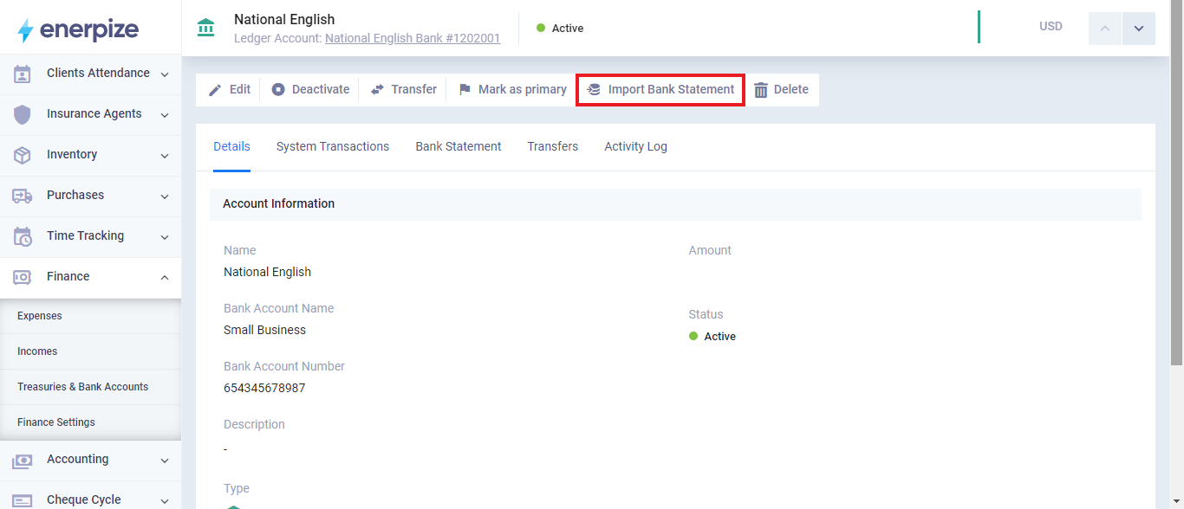Image resolution: width=1184 pixels, height=509 pixels.
Task: Click the Delete trash can icon
Action: coord(761,90)
